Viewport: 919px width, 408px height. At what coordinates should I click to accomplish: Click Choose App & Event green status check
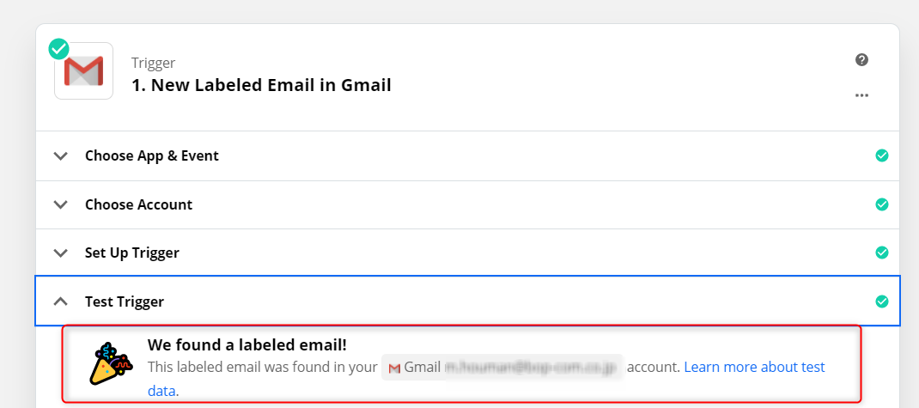[x=881, y=155]
